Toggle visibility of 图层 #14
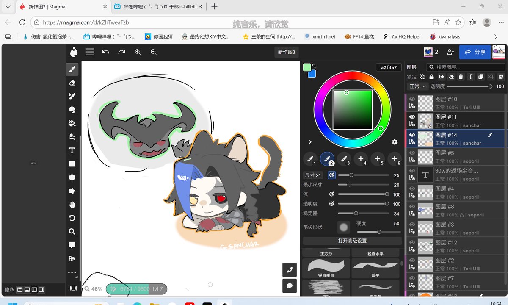 click(x=412, y=135)
